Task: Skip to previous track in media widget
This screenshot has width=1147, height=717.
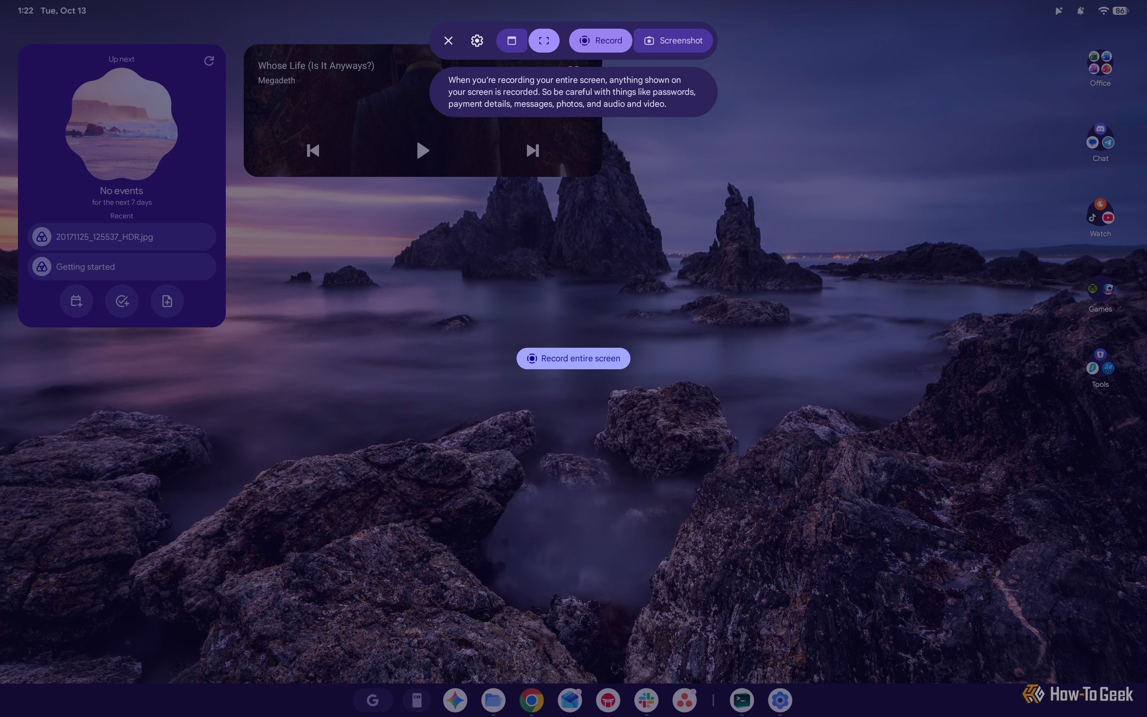Action: click(x=313, y=151)
